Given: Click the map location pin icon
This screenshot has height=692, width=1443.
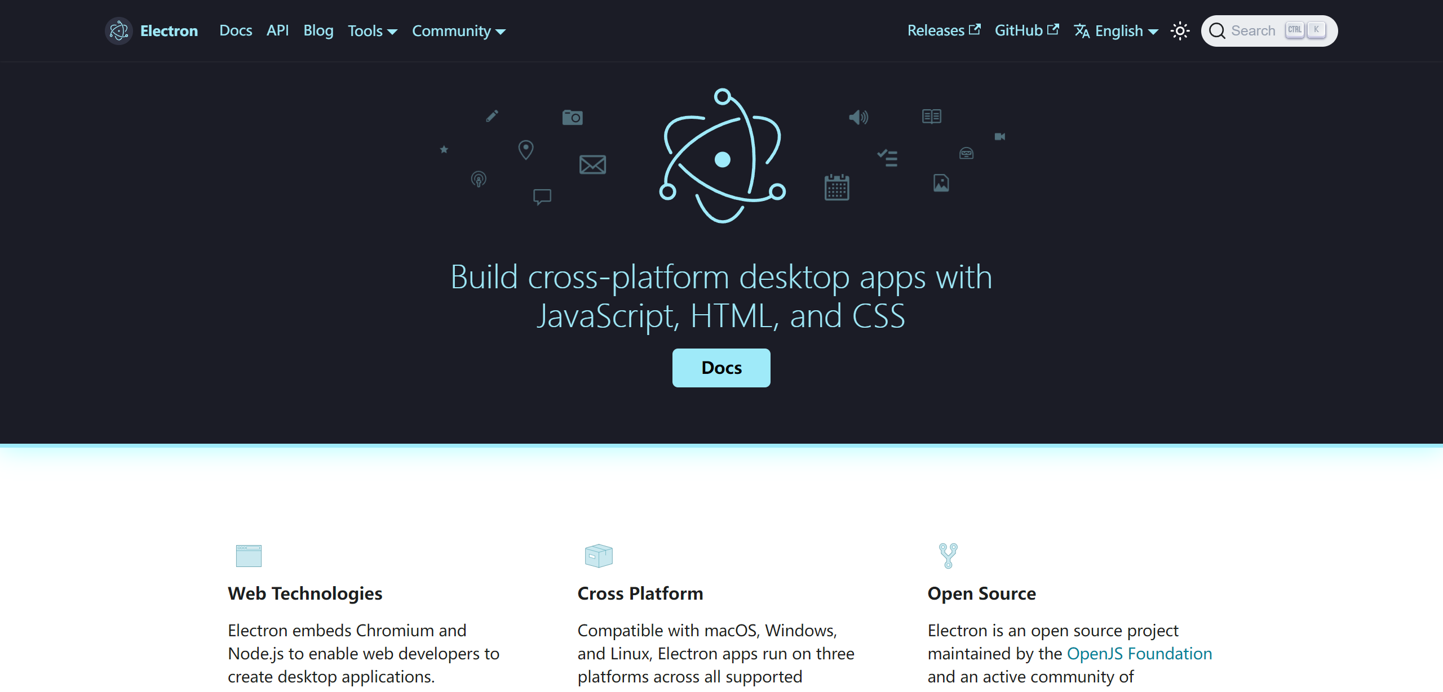Looking at the screenshot, I should (x=525, y=150).
